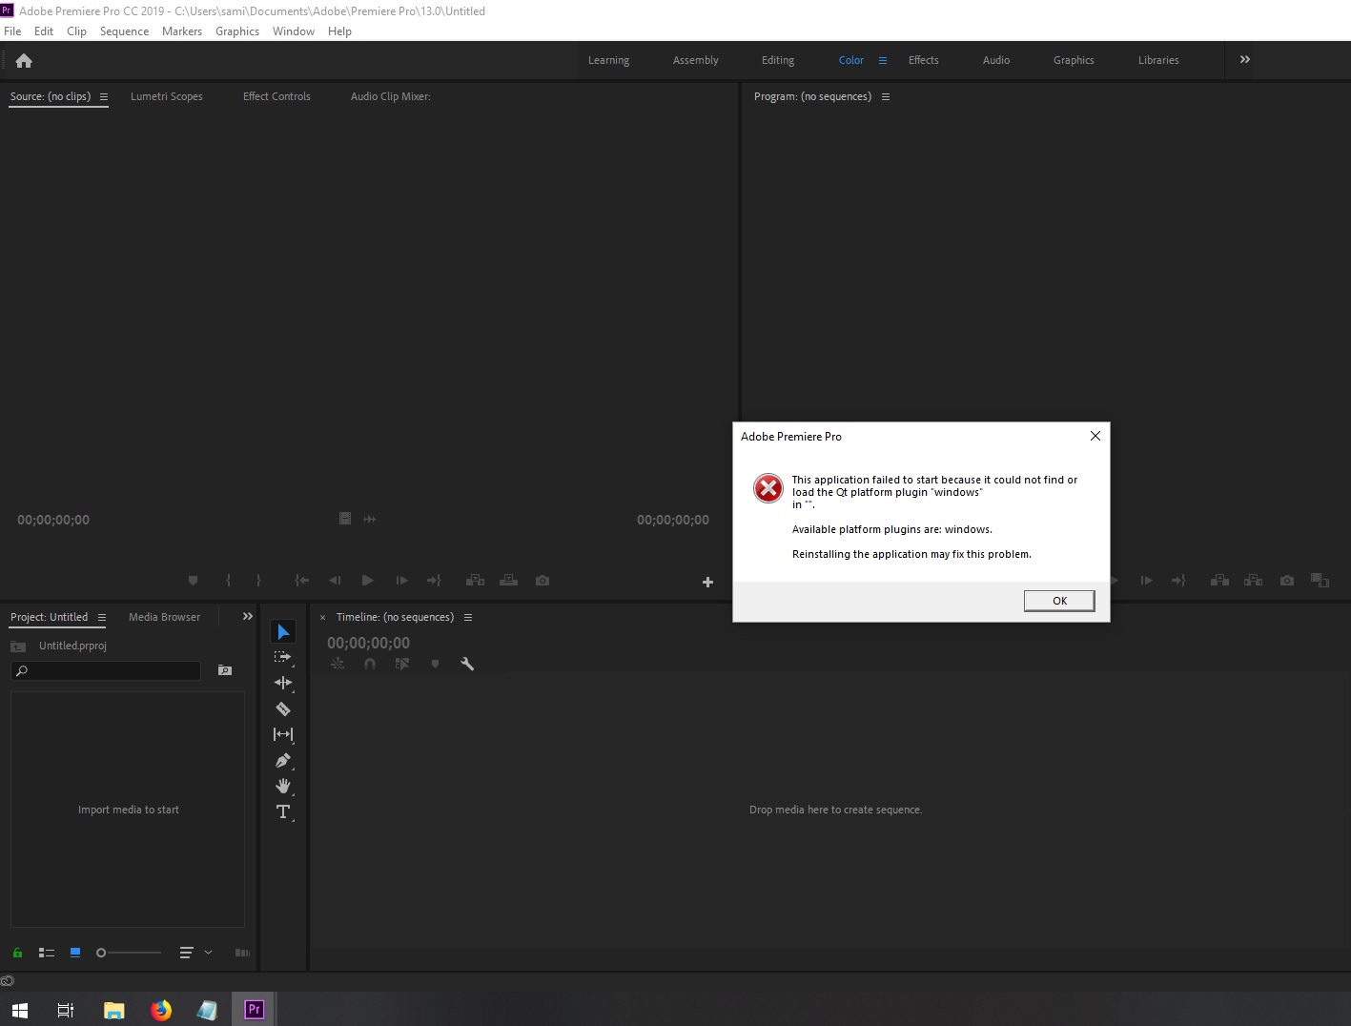Viewport: 1351px width, 1026px height.
Task: Open the Window menu
Action: click(x=294, y=31)
